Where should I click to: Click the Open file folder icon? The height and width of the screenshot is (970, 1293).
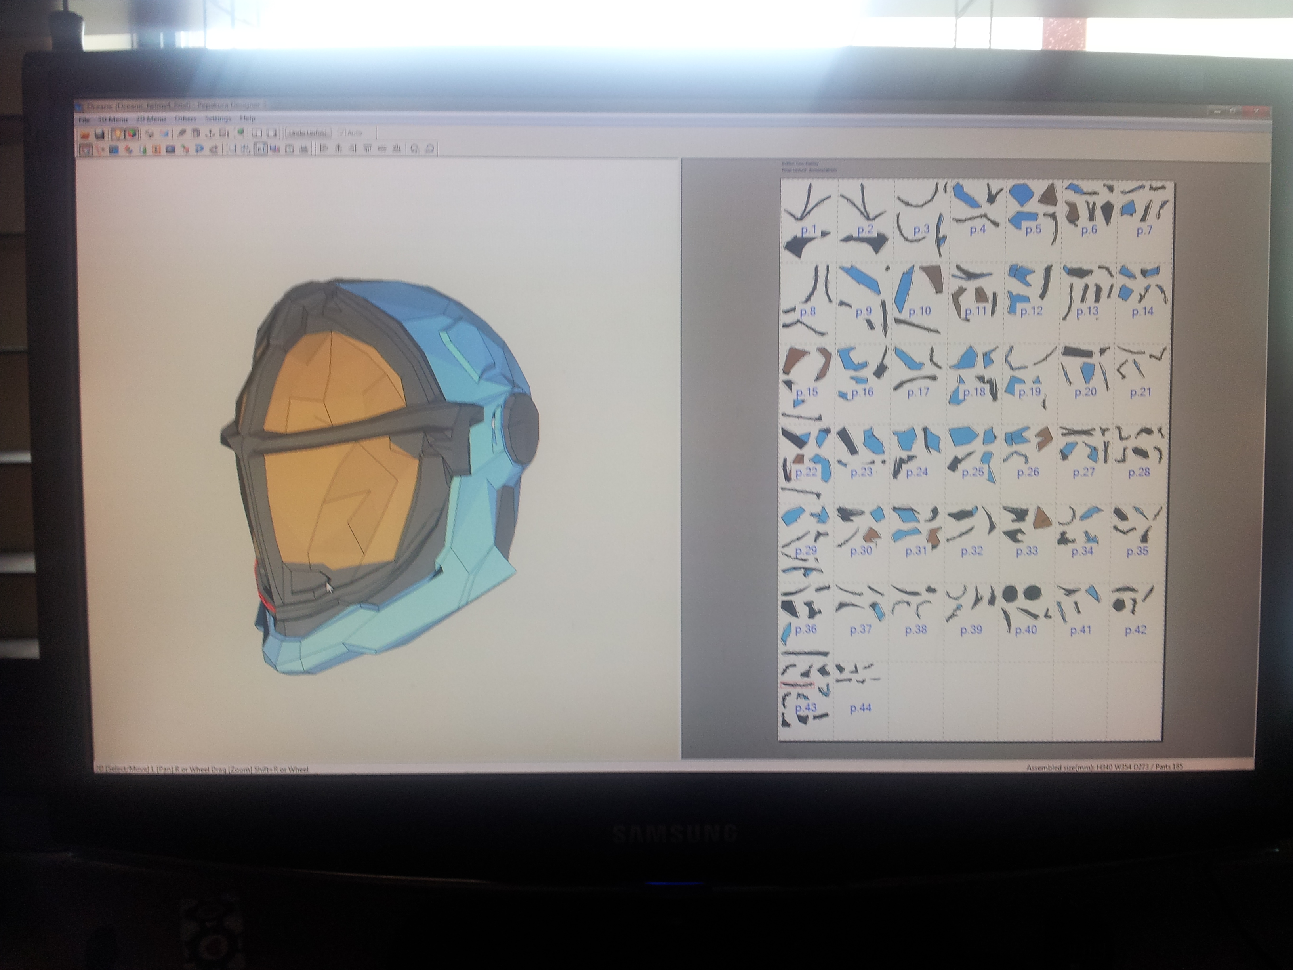[x=85, y=134]
